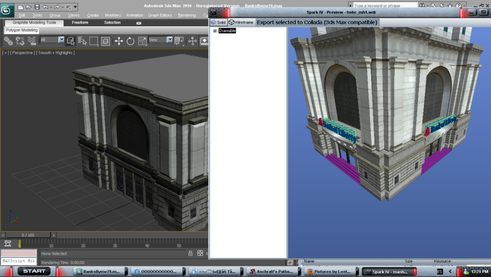Switch to the Graphite Modeling Tools tab
The width and height of the screenshot is (491, 277).
coord(34,23)
